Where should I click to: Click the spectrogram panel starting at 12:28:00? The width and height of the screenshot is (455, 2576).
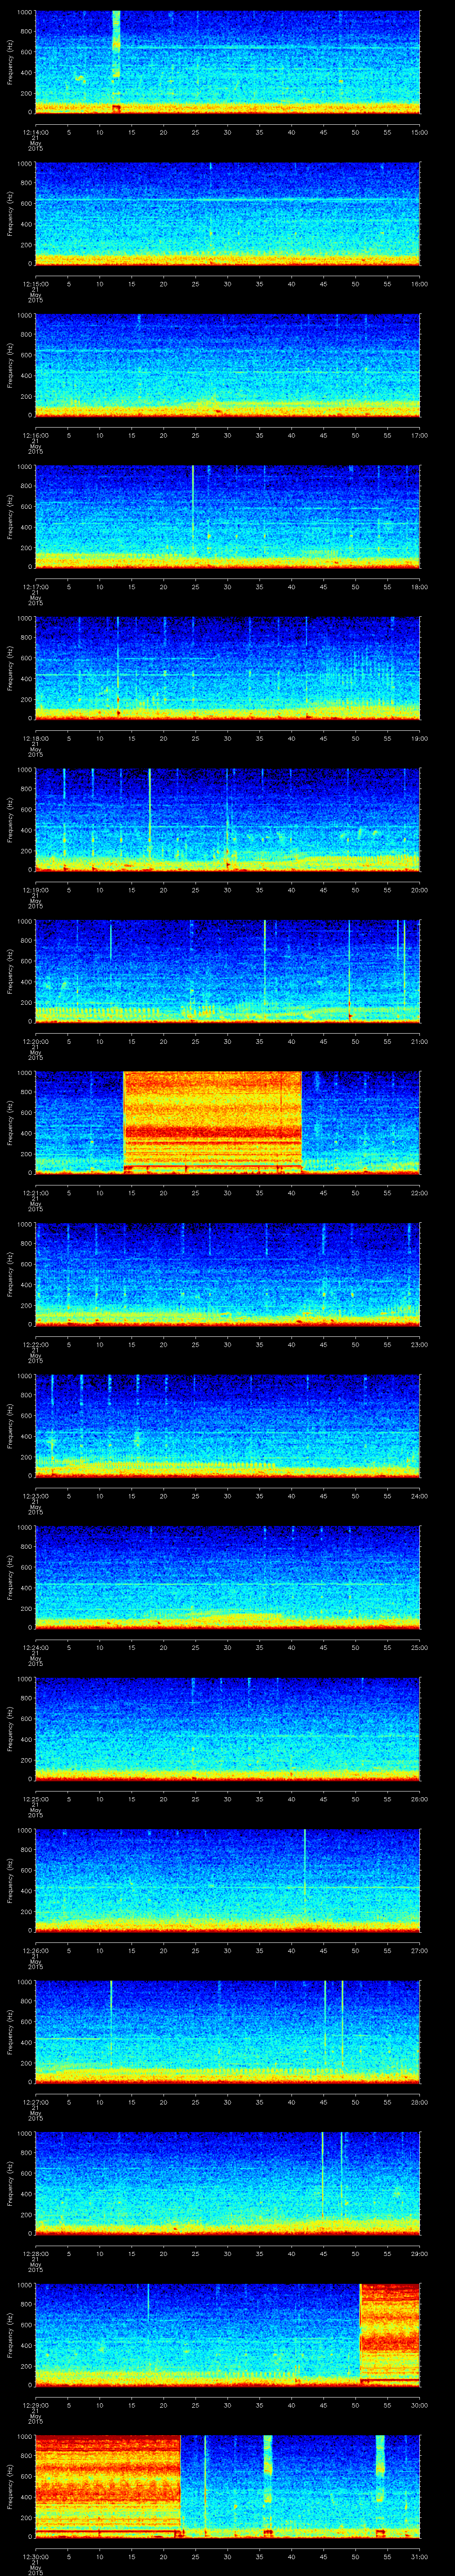[228, 2183]
